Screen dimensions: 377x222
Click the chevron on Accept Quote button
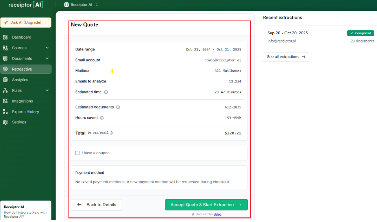240,205
